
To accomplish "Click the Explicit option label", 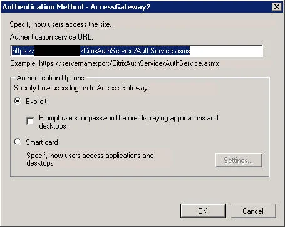I will point(36,102).
